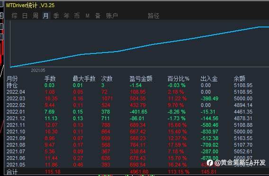Click the -8.26 % percentage value
Screen dimensions: 269x176
177,112
